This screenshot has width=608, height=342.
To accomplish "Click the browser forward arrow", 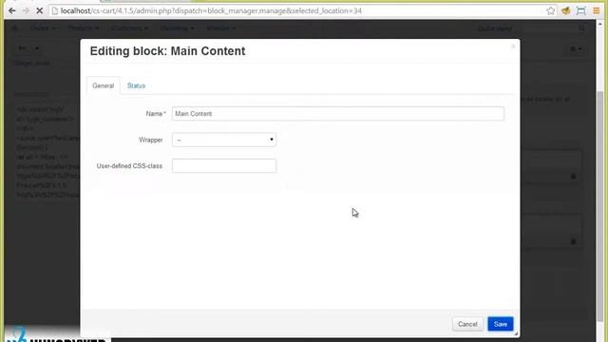I will [x=26, y=10].
